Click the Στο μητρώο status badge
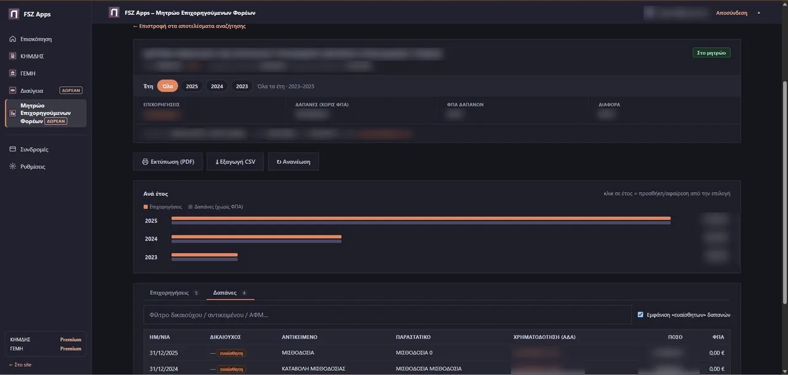 click(712, 53)
